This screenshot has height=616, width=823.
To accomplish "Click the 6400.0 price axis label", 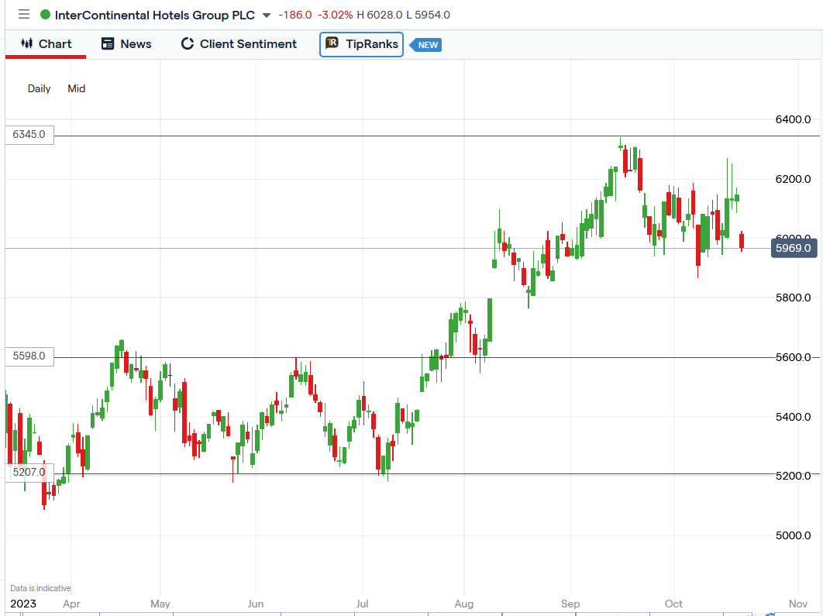I will pyautogui.click(x=793, y=119).
